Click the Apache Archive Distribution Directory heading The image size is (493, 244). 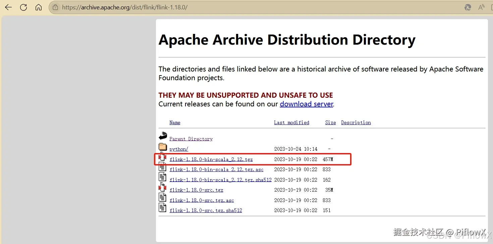(x=287, y=40)
